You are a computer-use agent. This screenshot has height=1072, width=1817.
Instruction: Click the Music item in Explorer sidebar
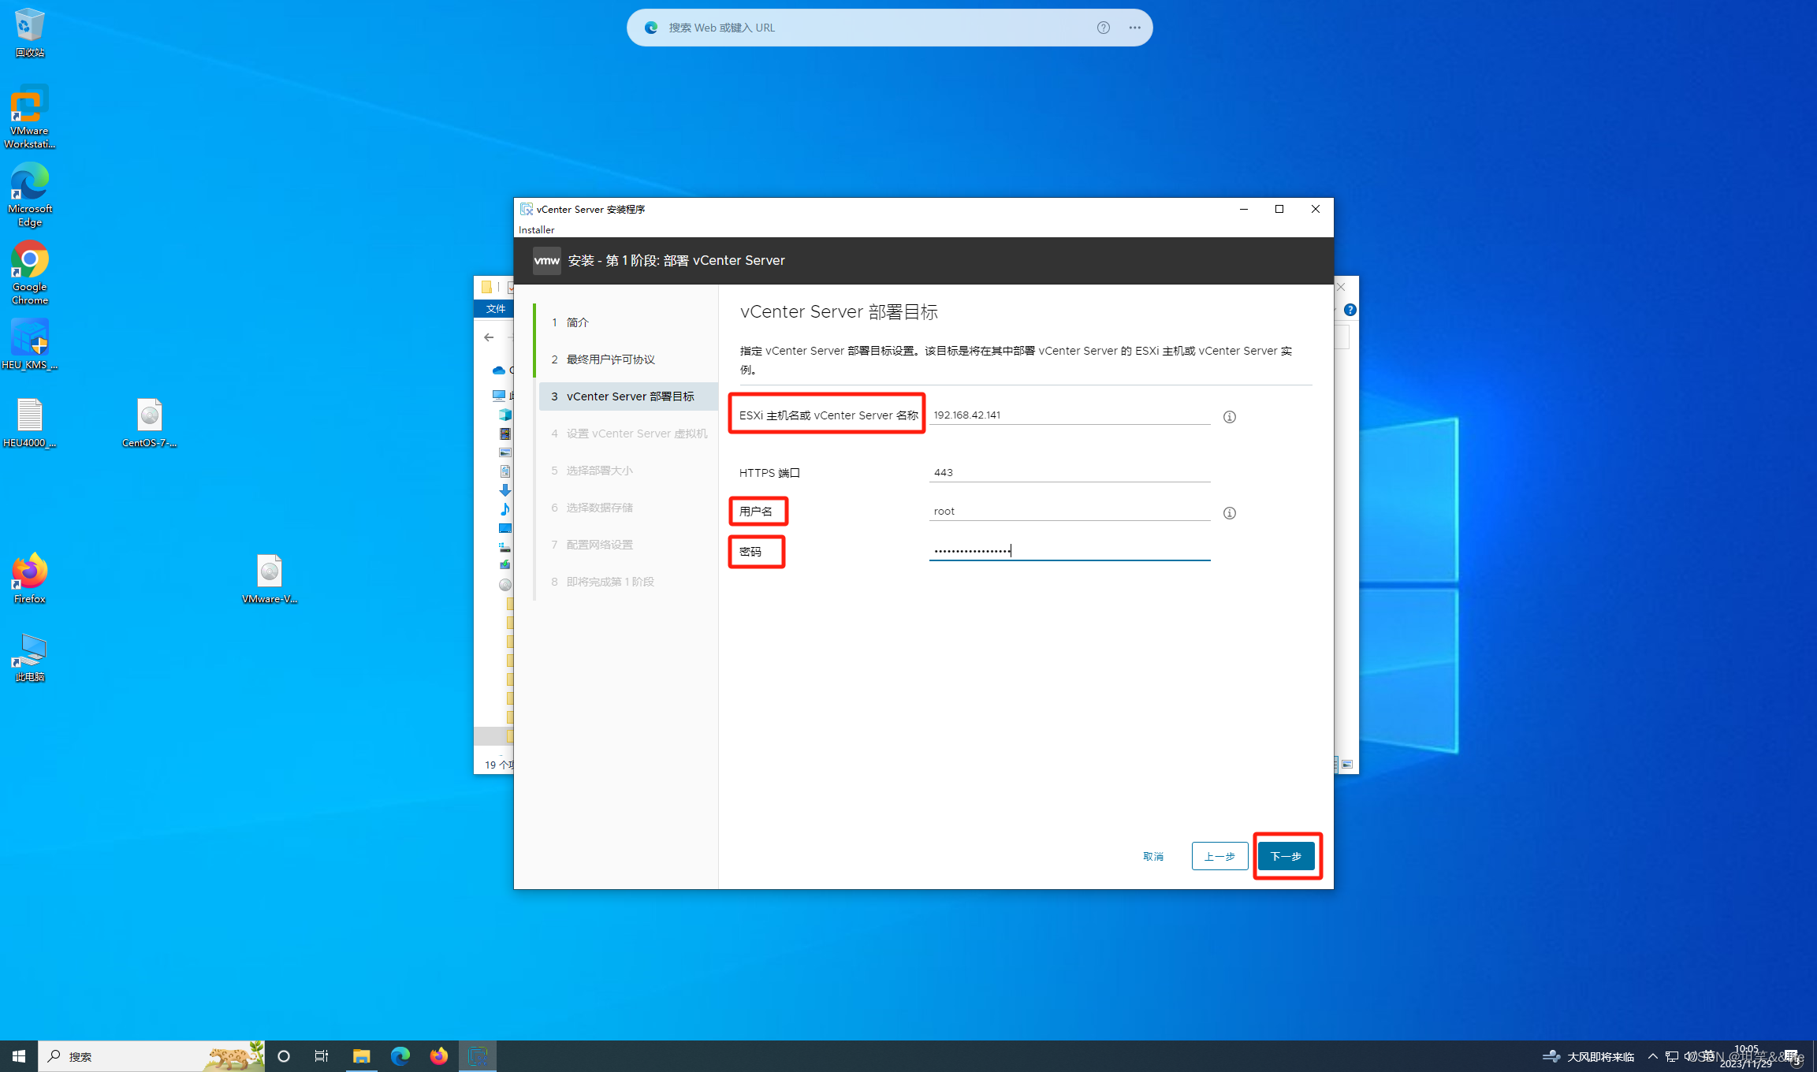coord(505,509)
